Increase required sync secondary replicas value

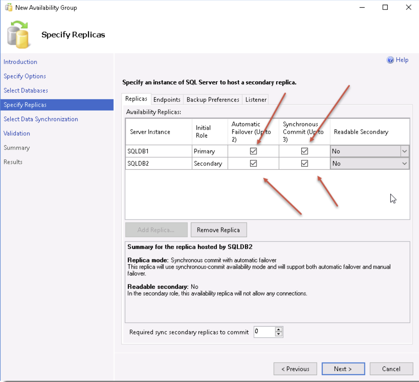tap(278, 330)
